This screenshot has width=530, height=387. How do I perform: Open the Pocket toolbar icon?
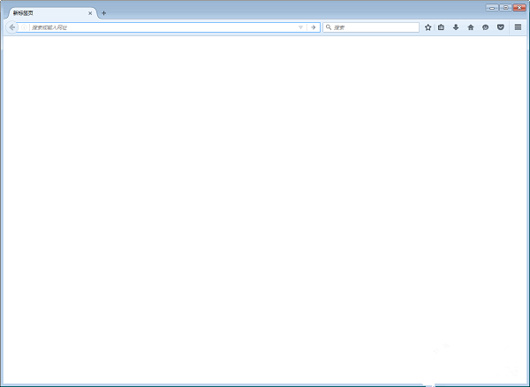[x=501, y=27]
